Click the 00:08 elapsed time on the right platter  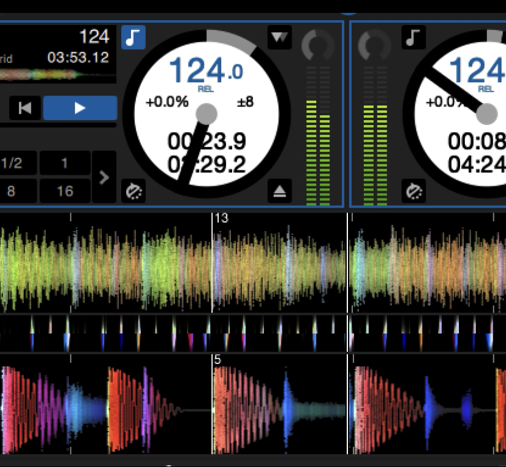click(x=477, y=141)
